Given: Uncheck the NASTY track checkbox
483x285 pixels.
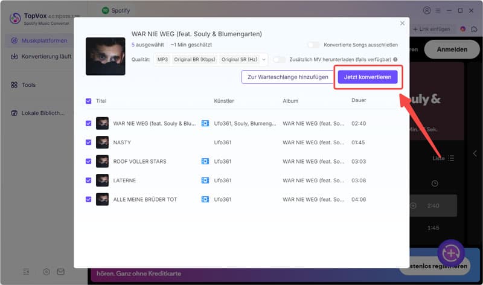Looking at the screenshot, I should click(x=88, y=142).
